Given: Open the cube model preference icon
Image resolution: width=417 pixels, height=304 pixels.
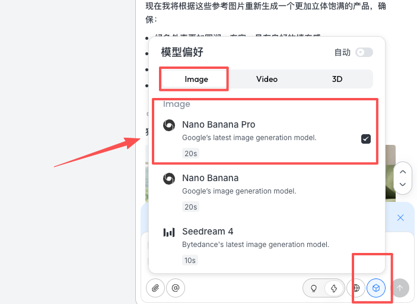Looking at the screenshot, I should (x=376, y=288).
